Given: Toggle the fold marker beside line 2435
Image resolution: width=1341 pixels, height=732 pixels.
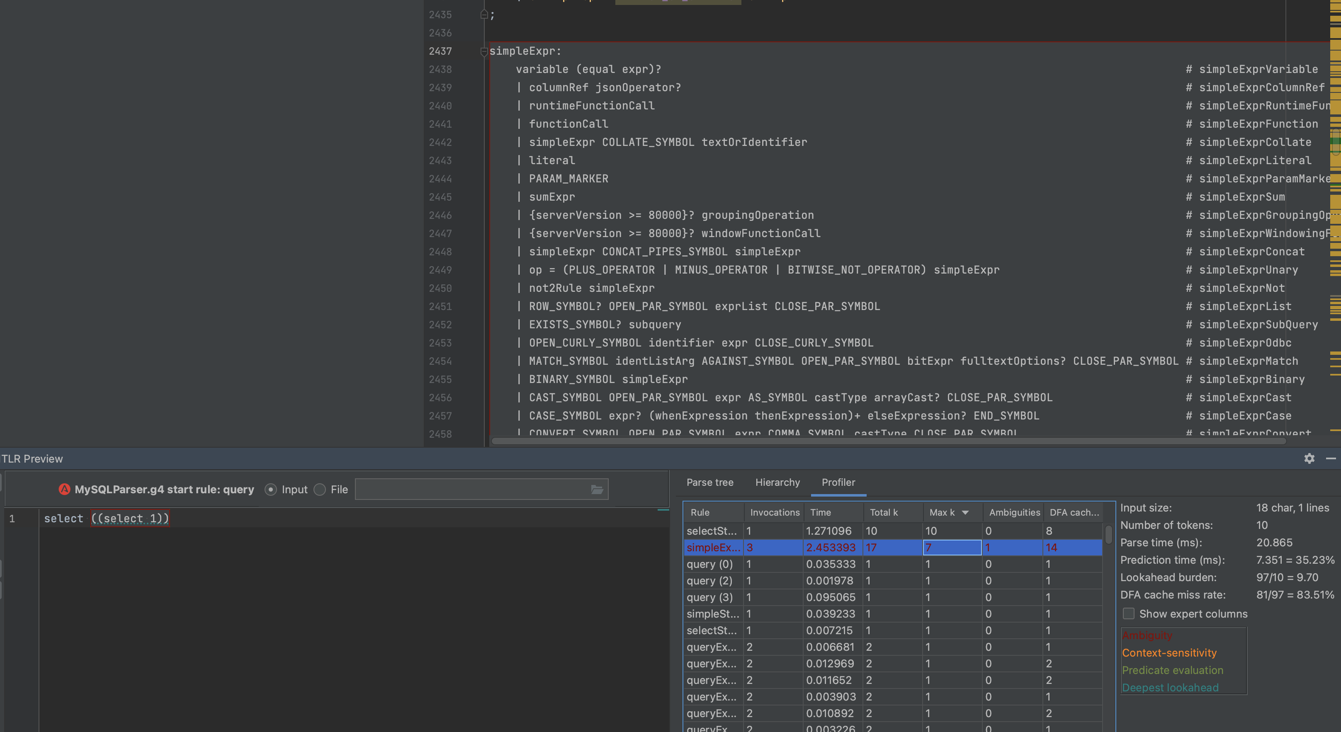Looking at the screenshot, I should 483,15.
